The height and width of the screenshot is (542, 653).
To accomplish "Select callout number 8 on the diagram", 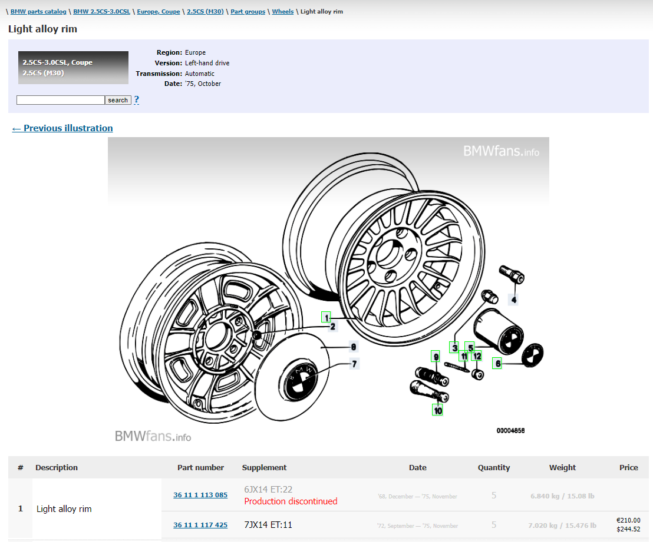I will click(353, 347).
